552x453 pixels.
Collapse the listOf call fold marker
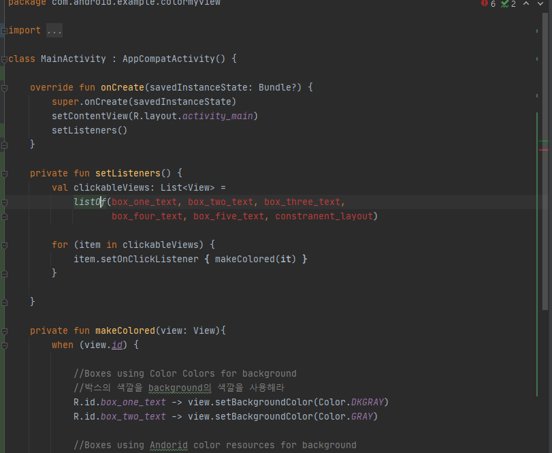[4, 202]
